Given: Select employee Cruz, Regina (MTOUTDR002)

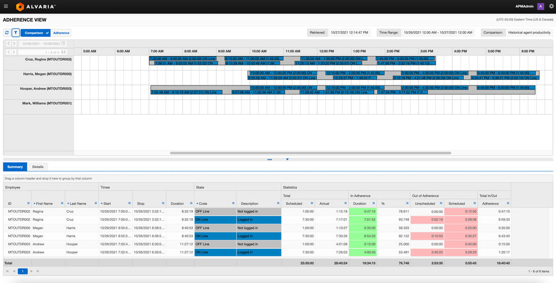Looking at the screenshot, I should (x=48, y=60).
